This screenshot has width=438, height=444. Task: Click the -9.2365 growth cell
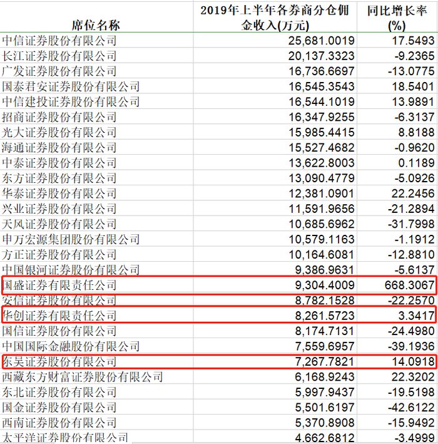pos(414,56)
